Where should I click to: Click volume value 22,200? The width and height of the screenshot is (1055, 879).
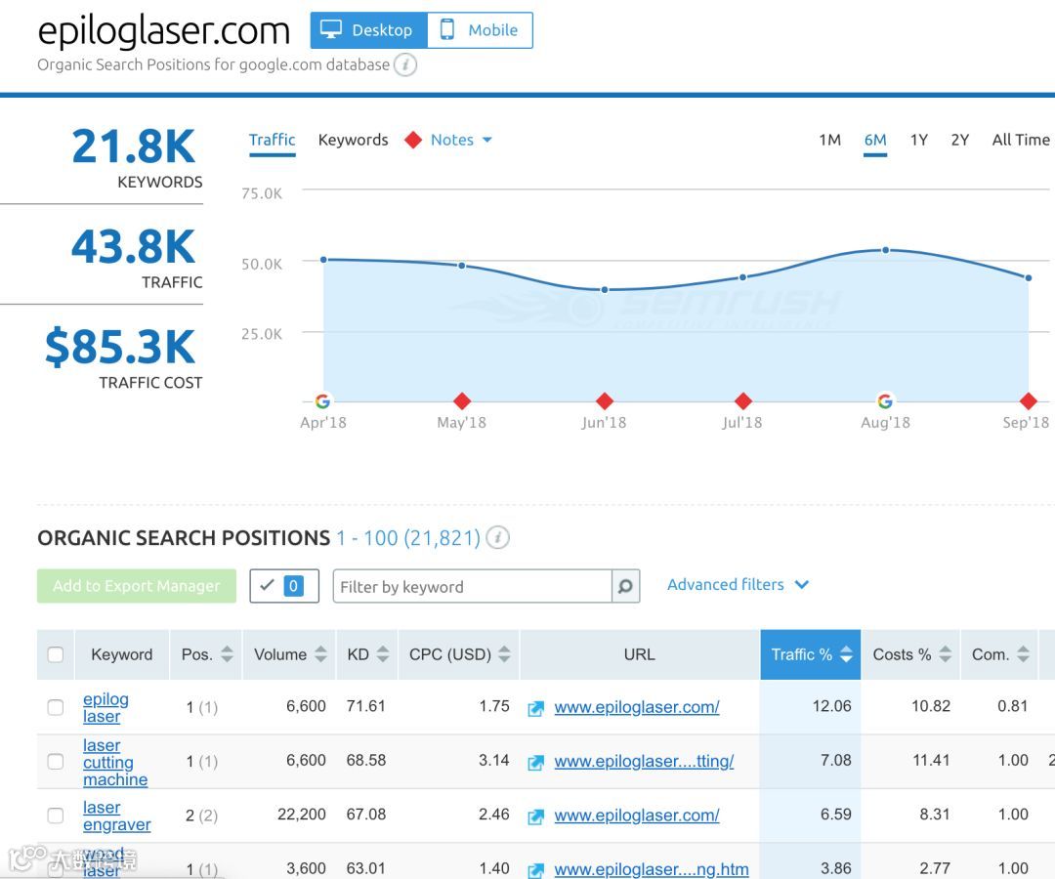[302, 815]
